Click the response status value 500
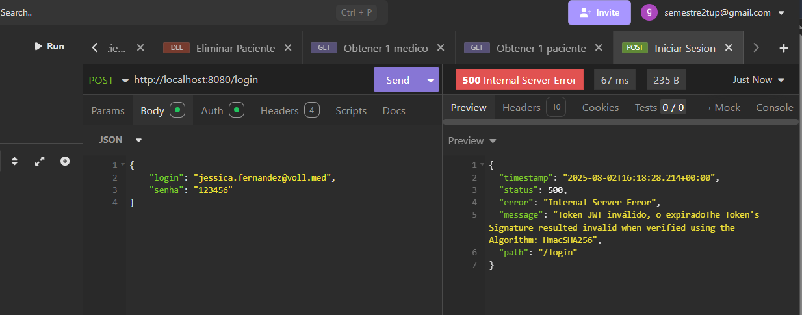The image size is (802, 315). coord(556,190)
